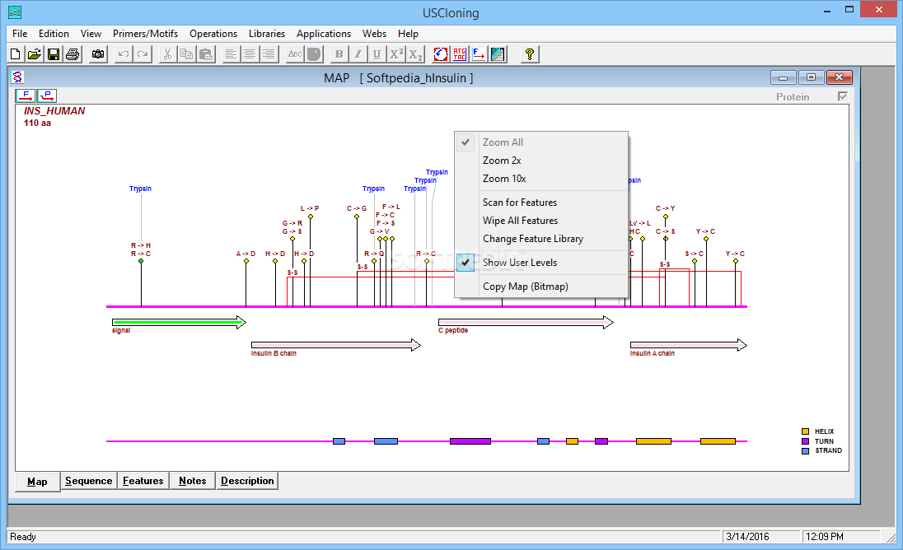
Task: Click the map window F arrow button
Action: pyautogui.click(x=26, y=96)
